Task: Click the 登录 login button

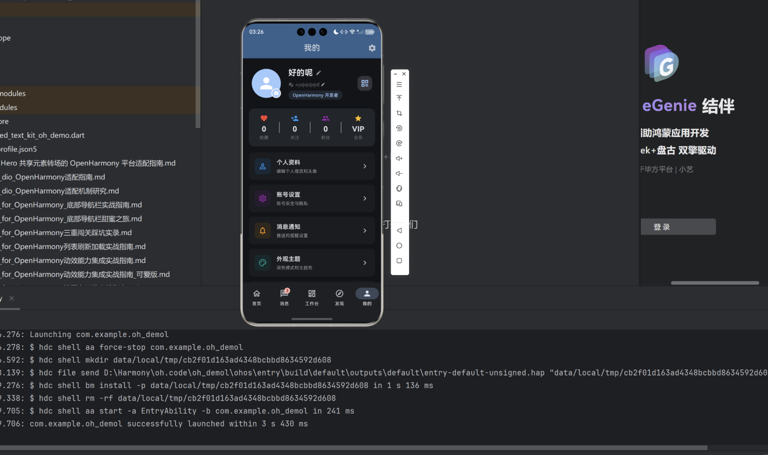Action: pos(678,226)
